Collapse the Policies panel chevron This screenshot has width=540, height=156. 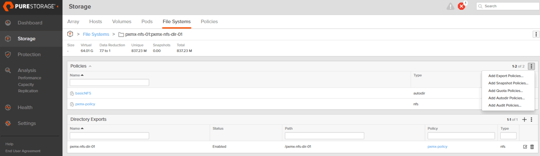coord(90,66)
